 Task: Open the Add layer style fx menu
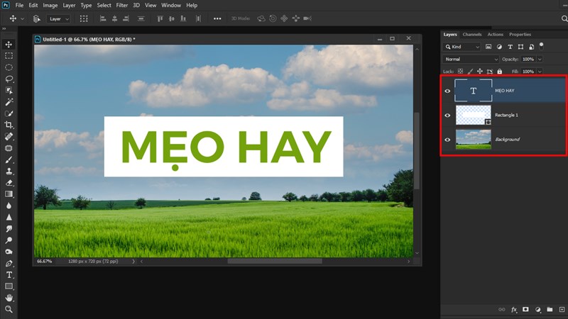(513, 310)
